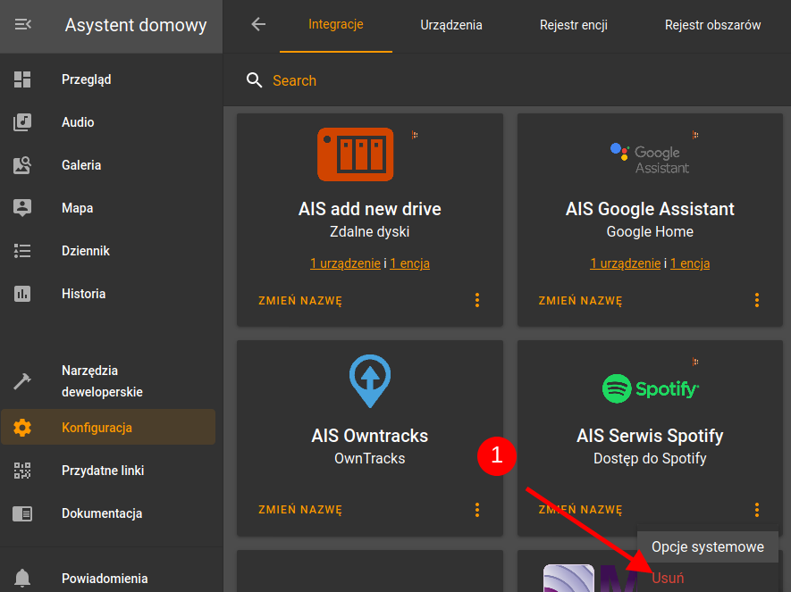This screenshot has height=592, width=791.
Task: Click the Asystent domowy title
Action: tap(136, 25)
